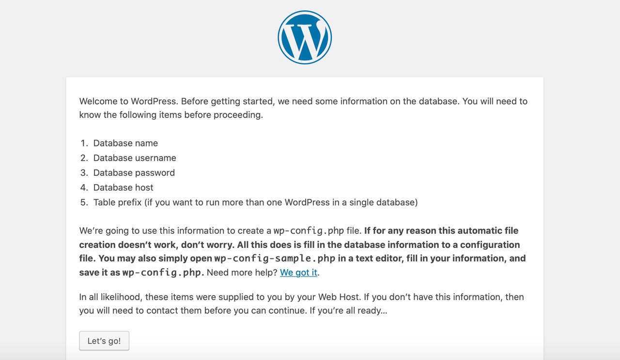The image size is (620, 360).
Task: Click the list number 5 marker
Action: point(84,202)
